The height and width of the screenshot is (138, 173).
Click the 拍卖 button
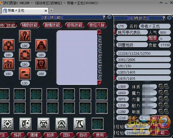point(51,135)
